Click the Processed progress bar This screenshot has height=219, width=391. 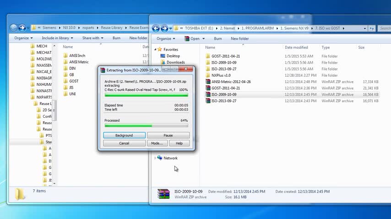point(146,125)
